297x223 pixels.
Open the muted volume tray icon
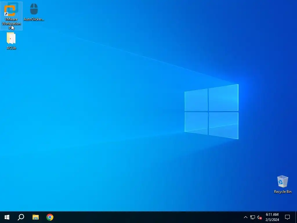(259, 217)
